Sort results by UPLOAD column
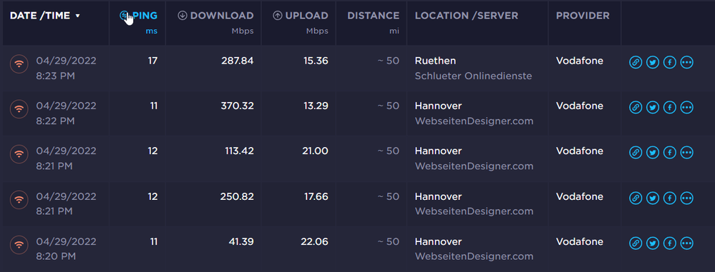The width and height of the screenshot is (715, 272). (x=301, y=16)
